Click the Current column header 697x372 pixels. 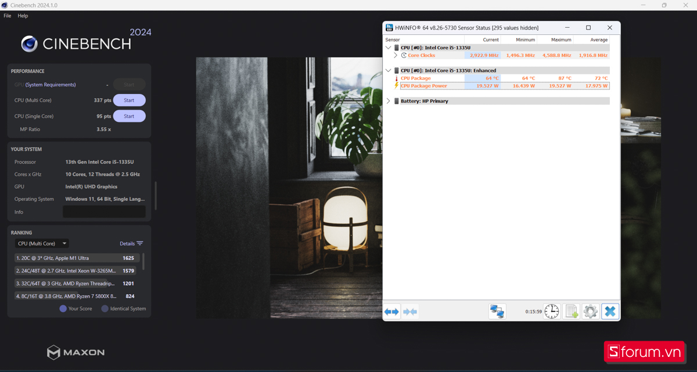pyautogui.click(x=483, y=40)
